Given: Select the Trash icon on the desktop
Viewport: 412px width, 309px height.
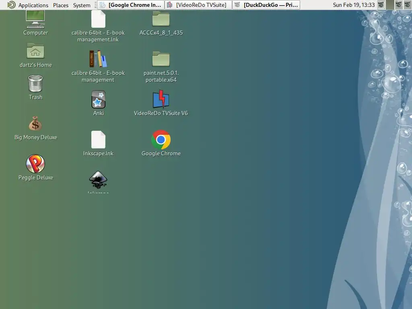Looking at the screenshot, I should 35,84.
